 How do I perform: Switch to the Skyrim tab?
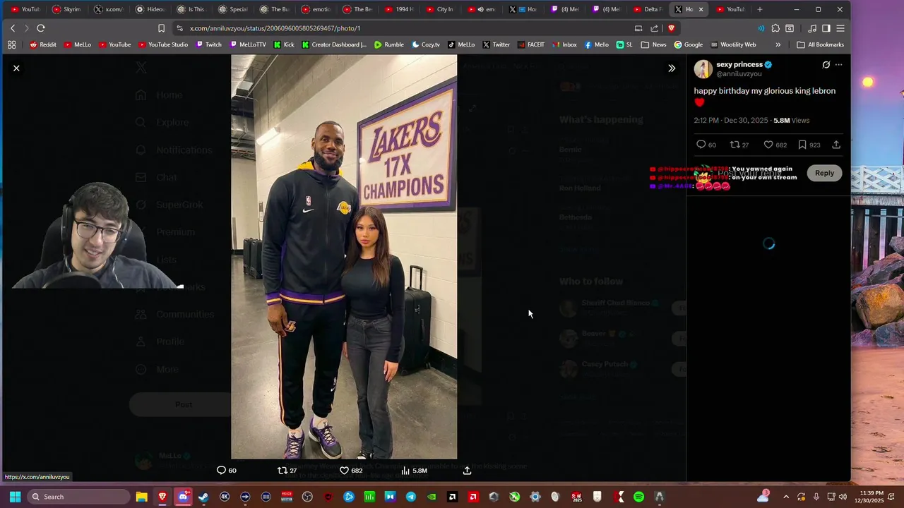coord(68,9)
